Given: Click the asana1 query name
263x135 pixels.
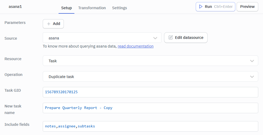Looking at the screenshot, I should point(15,7).
